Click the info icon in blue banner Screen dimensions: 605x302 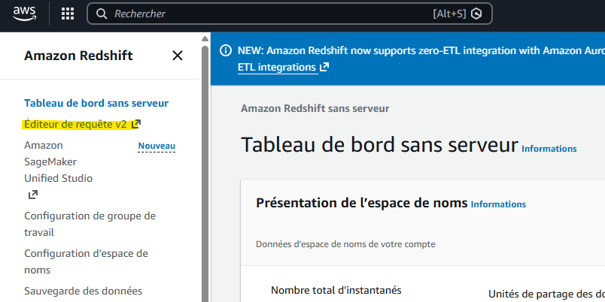point(226,50)
